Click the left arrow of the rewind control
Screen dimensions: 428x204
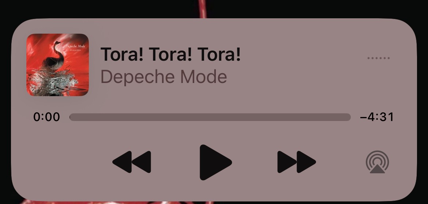click(122, 162)
